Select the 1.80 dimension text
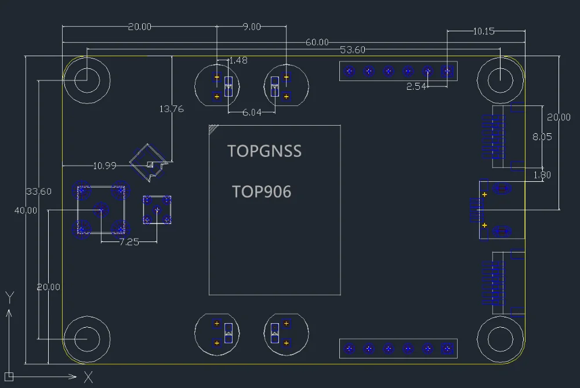 click(542, 175)
